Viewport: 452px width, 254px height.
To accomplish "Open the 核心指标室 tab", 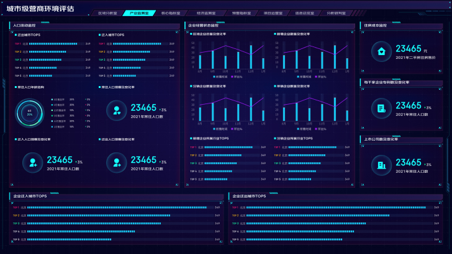I will pos(171,13).
